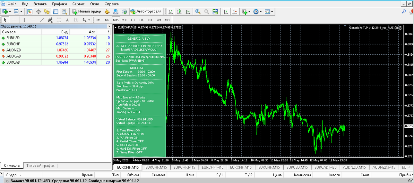The image size is (414, 183).
Task: Open the MetaEditor icon
Action: [x=107, y=12]
